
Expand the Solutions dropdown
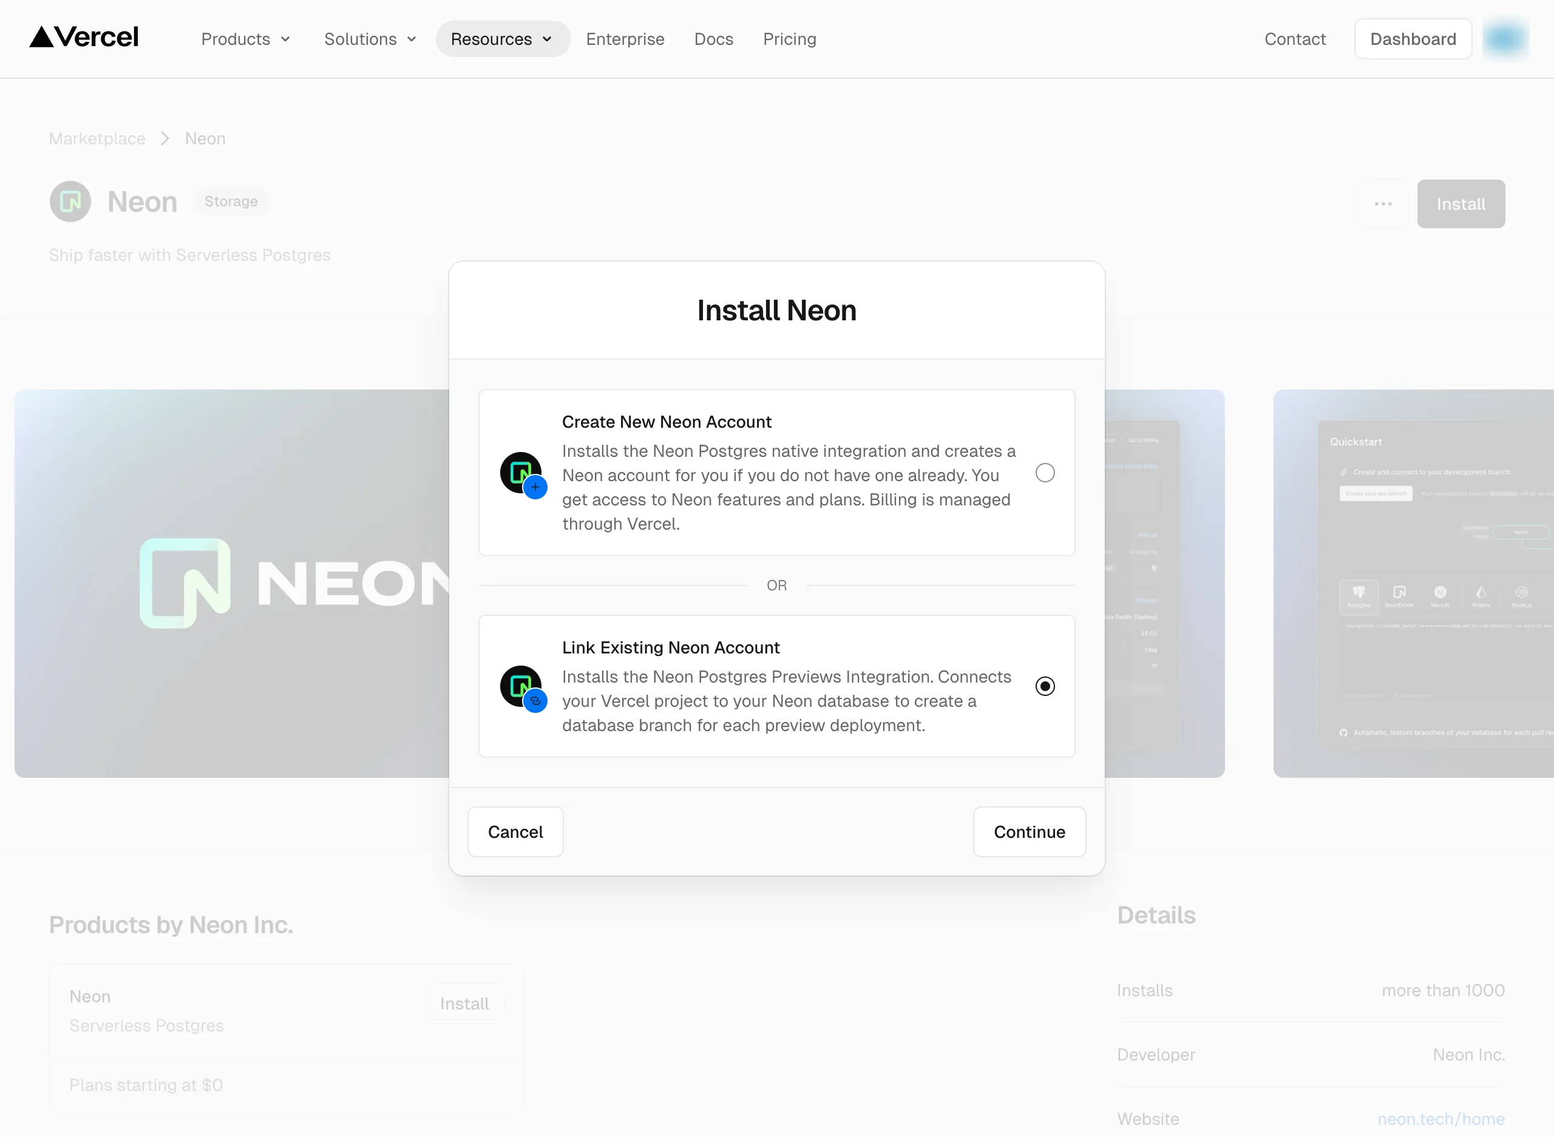click(370, 39)
